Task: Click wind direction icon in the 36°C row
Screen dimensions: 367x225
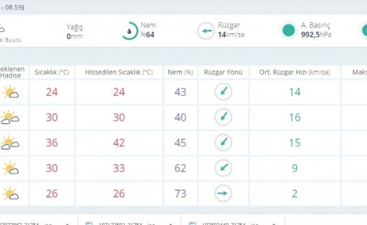Action: pos(223,142)
